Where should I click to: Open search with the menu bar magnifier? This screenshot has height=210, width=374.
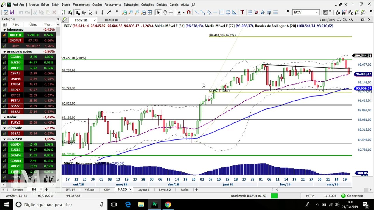(x=193, y=5)
